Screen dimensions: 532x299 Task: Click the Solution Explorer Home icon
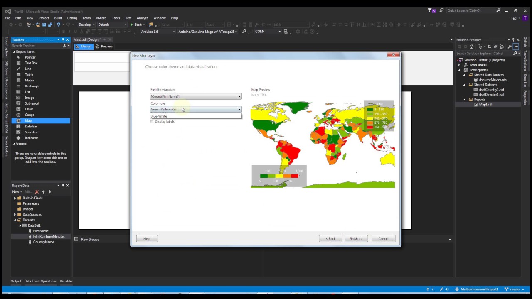pyautogui.click(x=471, y=47)
